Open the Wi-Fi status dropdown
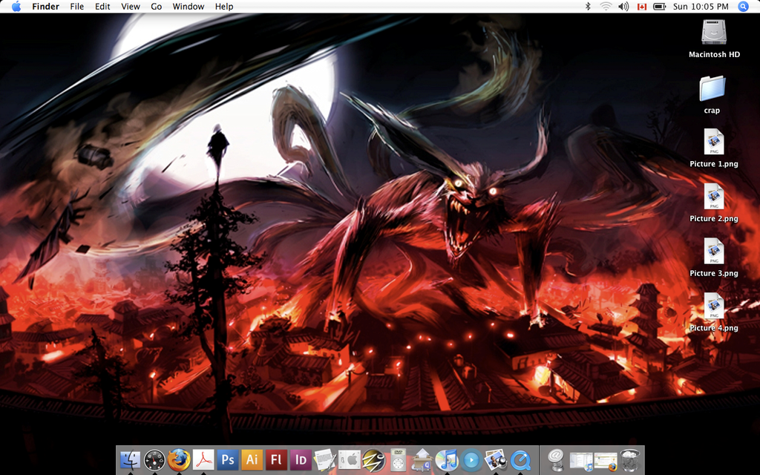 click(x=606, y=7)
